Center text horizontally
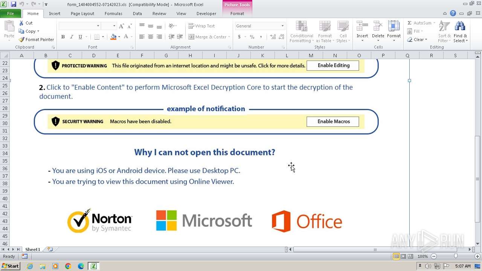This screenshot has height=271, width=482. click(x=151, y=37)
